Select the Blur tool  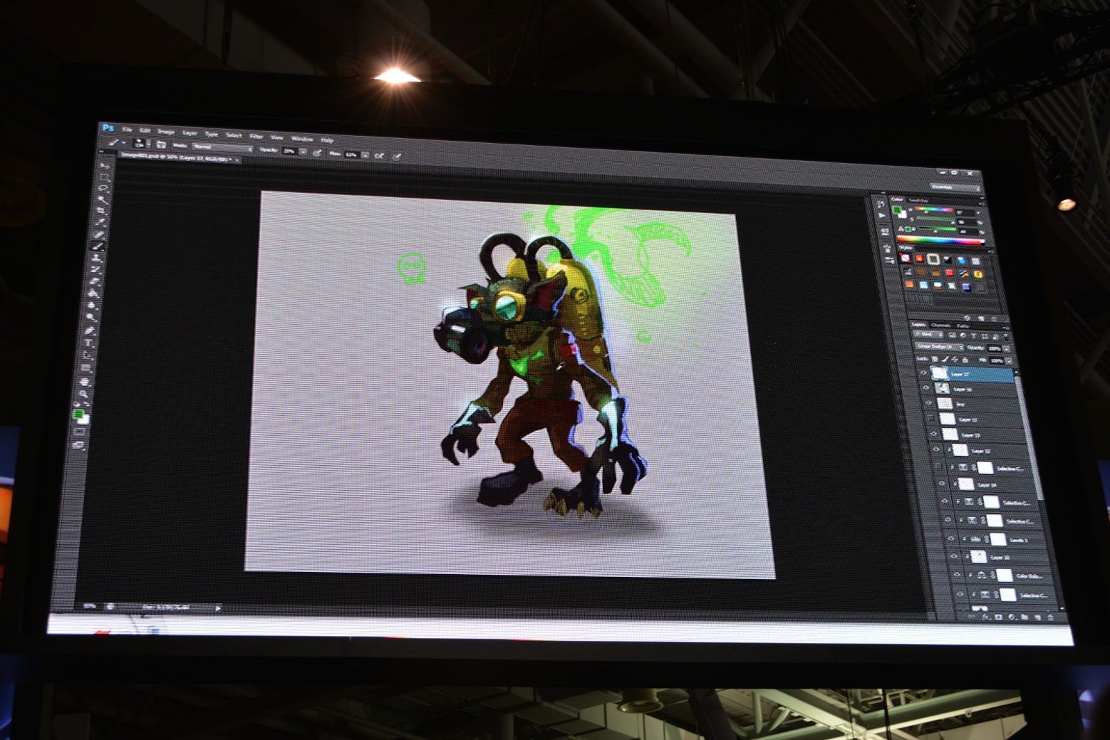pos(92,305)
